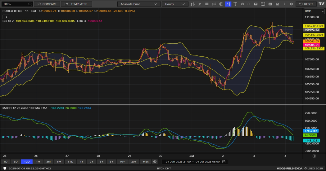
Task: Open the chart type (bar style) selector
Action: click(192, 4)
